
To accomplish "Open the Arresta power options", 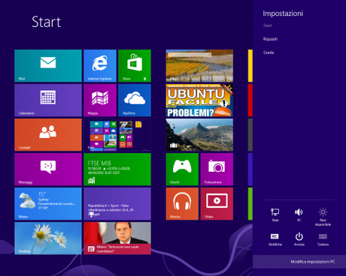I will click(x=299, y=239).
